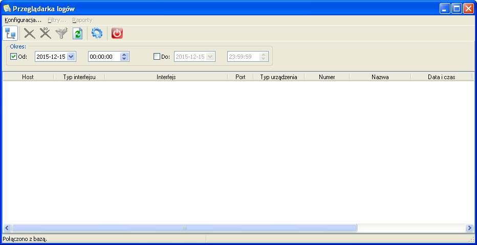This screenshot has width=477, height=245.
Task: Sort by Numer column header
Action: 327,77
